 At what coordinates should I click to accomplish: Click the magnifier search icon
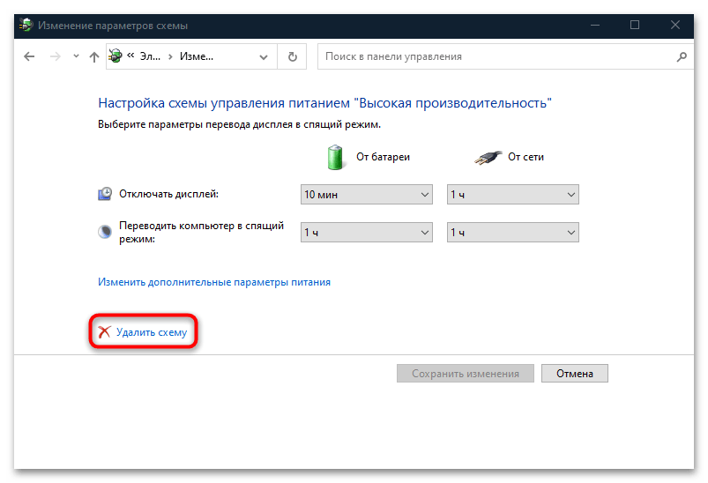pos(681,56)
